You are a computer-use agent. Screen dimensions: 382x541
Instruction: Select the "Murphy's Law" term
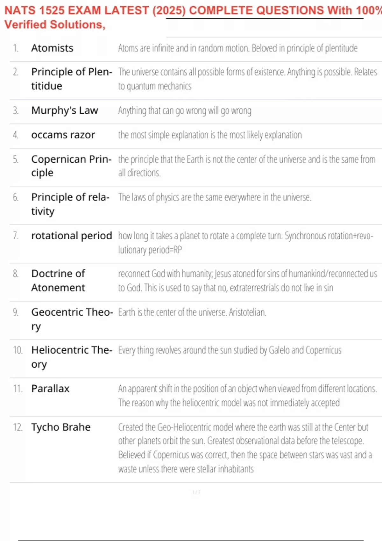(65, 110)
